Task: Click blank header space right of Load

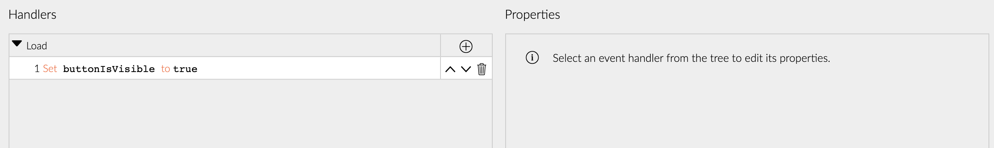Action: coord(243,46)
